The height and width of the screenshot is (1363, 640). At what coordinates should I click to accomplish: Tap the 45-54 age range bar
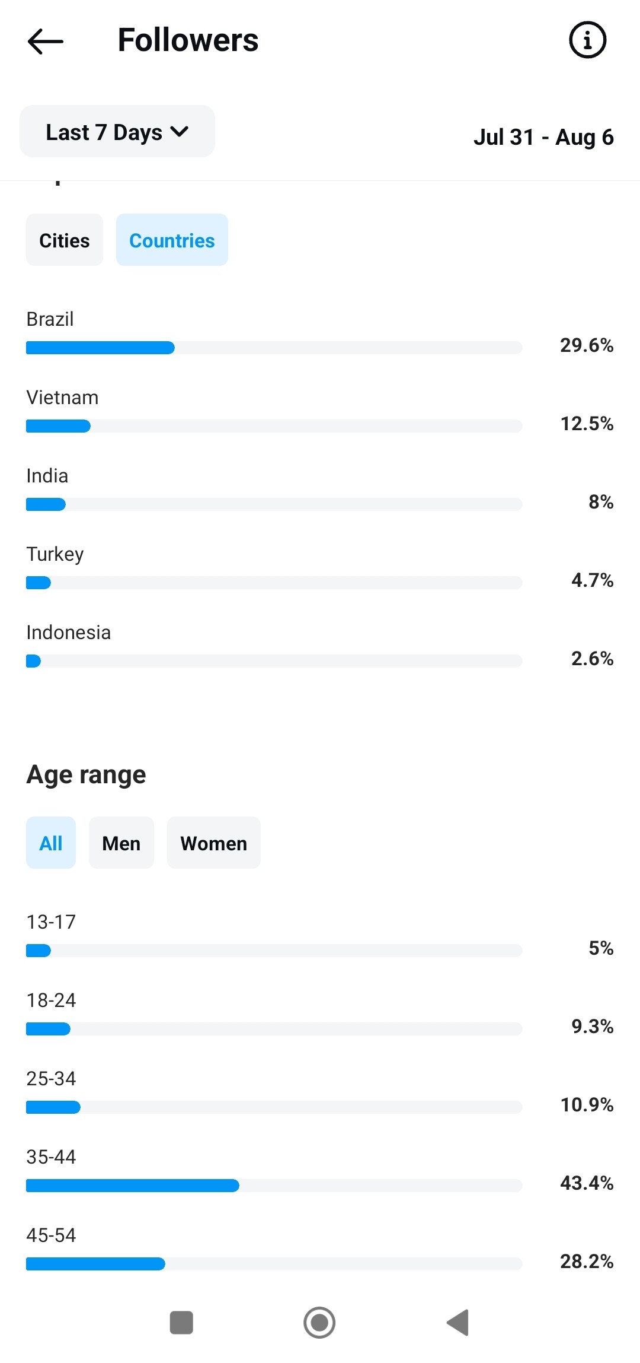coord(274,1264)
